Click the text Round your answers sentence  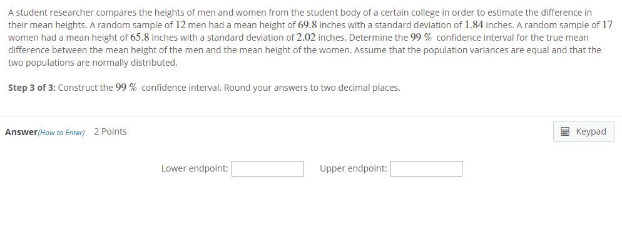pos(312,88)
